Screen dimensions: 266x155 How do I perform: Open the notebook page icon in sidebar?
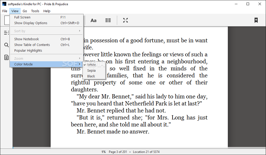point(6,57)
